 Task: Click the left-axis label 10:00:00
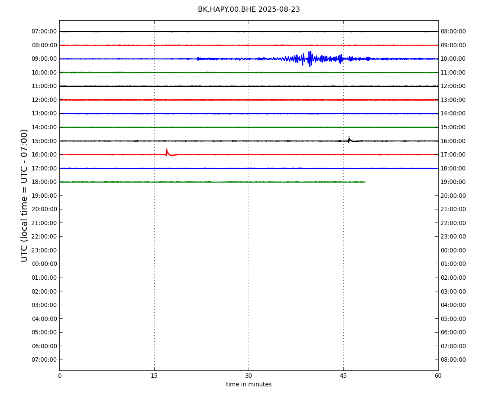(45, 72)
